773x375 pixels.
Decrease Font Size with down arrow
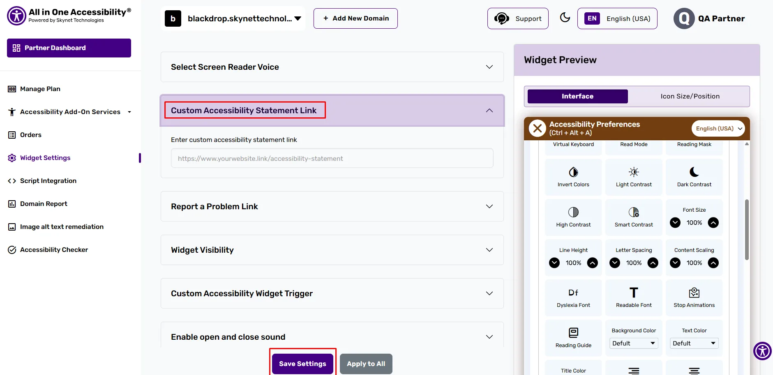tap(675, 222)
